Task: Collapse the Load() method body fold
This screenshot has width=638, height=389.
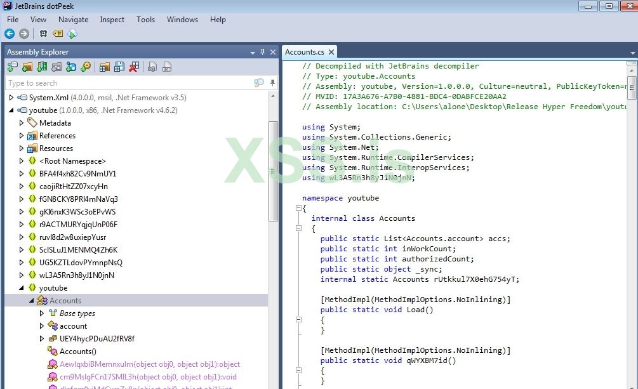Action: [298, 320]
